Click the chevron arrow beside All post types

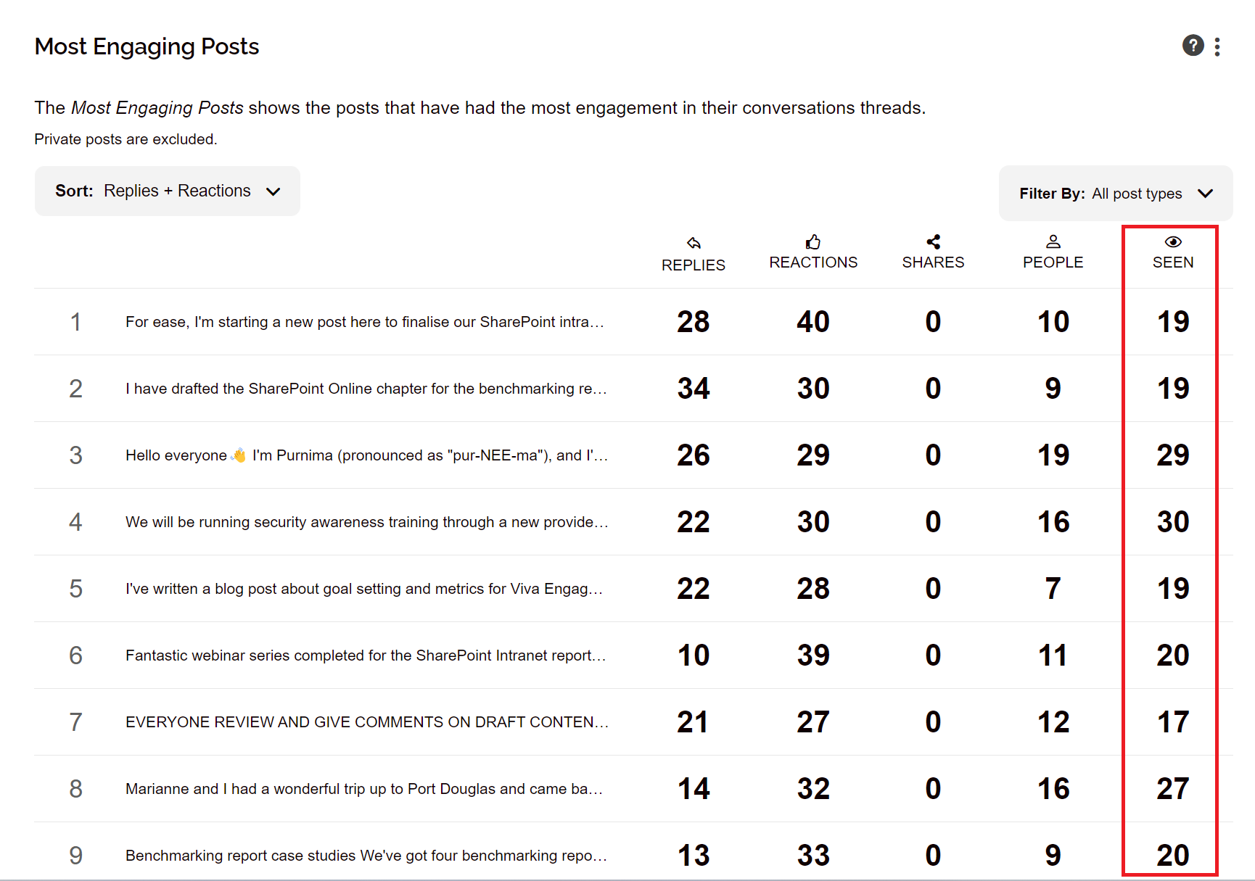(x=1205, y=194)
